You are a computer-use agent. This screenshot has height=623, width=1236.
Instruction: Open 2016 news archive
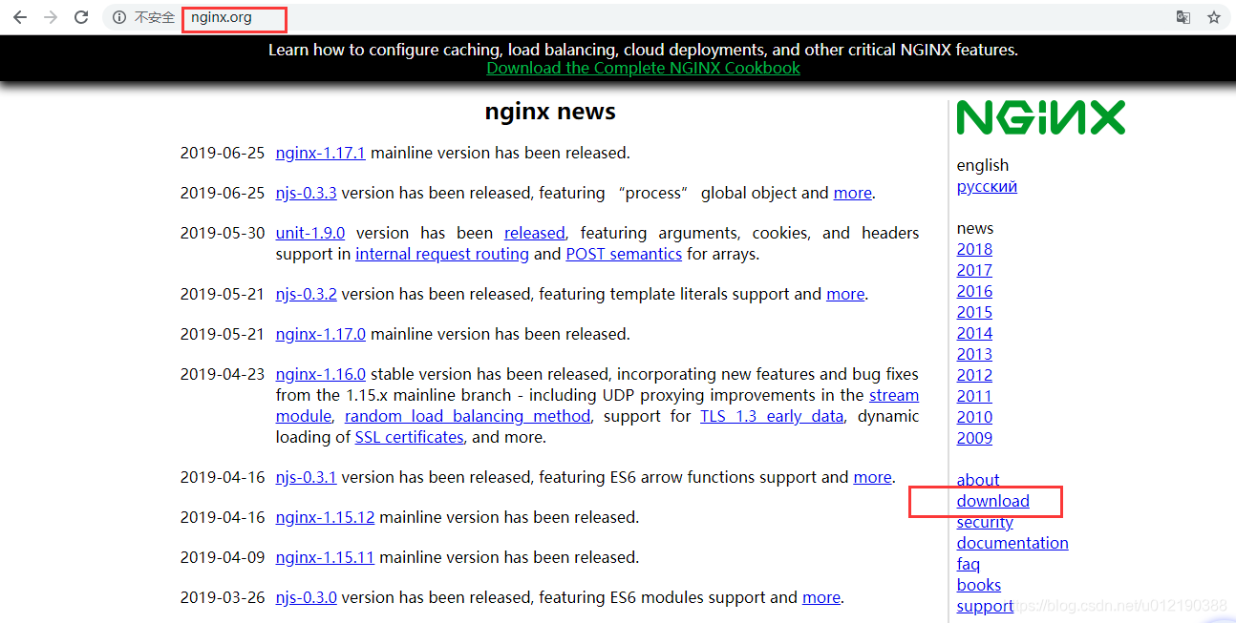974,291
